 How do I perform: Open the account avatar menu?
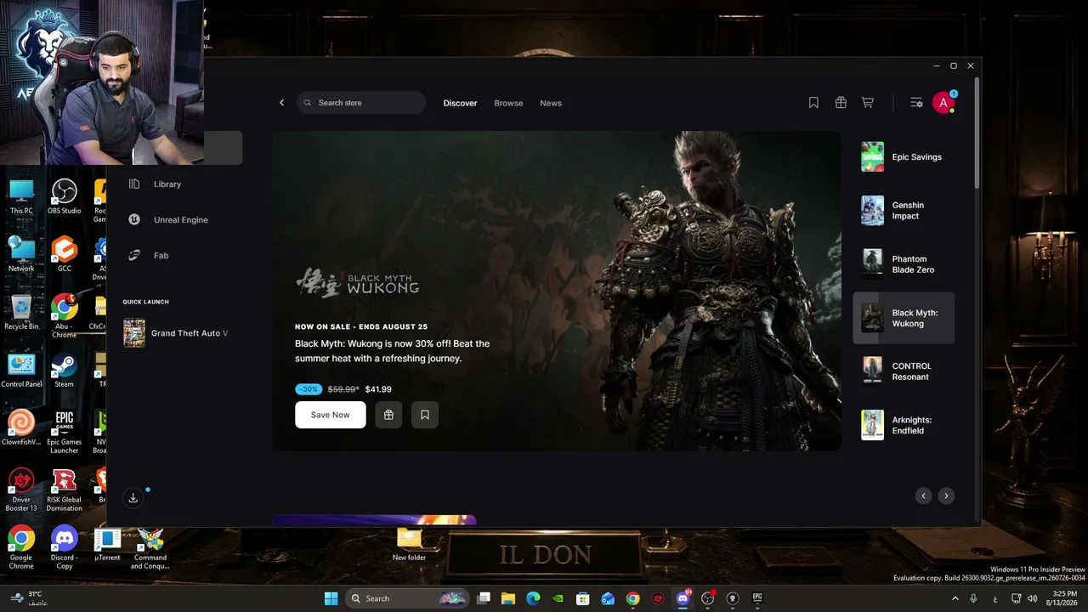tap(943, 103)
